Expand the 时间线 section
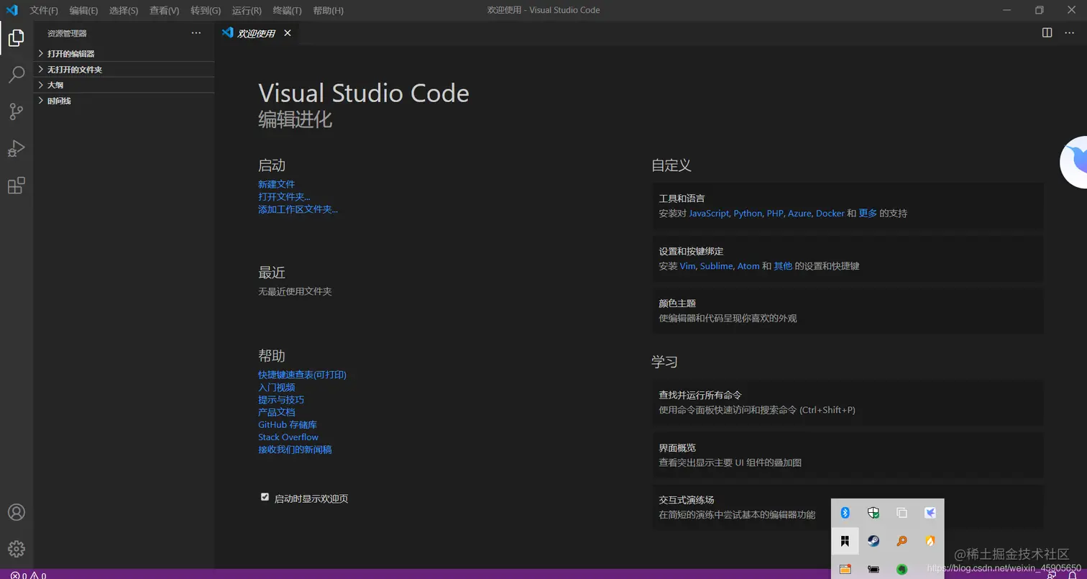Image resolution: width=1087 pixels, height=579 pixels. tap(124, 101)
